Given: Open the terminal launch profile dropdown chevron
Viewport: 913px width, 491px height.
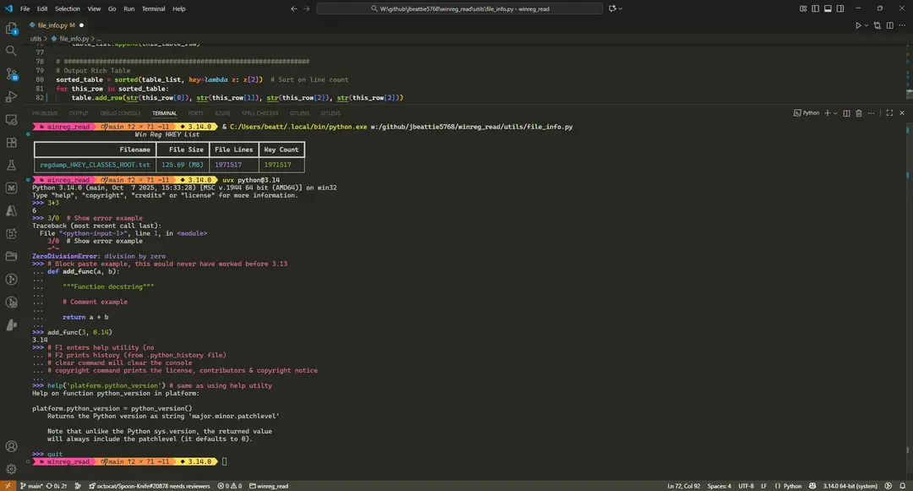Looking at the screenshot, I should coord(835,112).
